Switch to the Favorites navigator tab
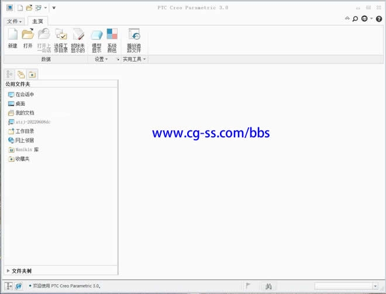 pyautogui.click(x=32, y=74)
